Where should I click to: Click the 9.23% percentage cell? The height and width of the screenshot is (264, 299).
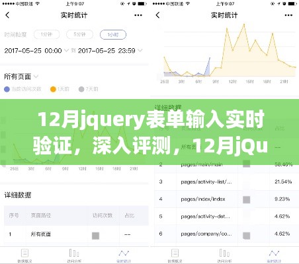click(282, 199)
